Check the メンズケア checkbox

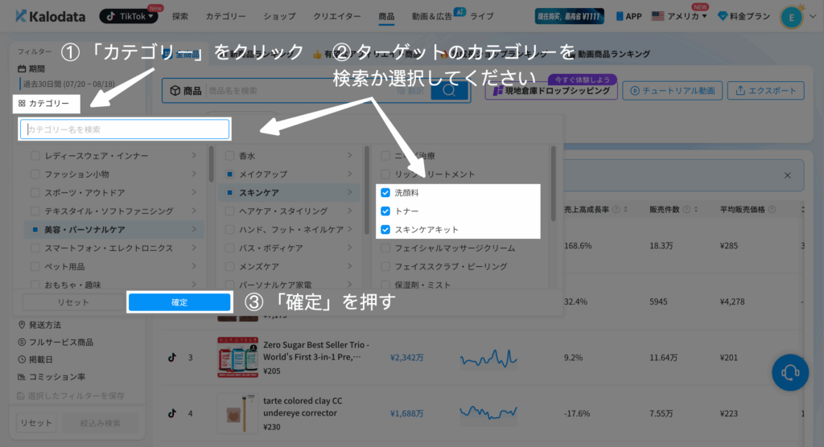(229, 267)
